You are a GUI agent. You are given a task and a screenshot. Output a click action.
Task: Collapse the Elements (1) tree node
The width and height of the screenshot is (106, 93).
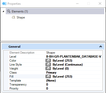point(3,11)
